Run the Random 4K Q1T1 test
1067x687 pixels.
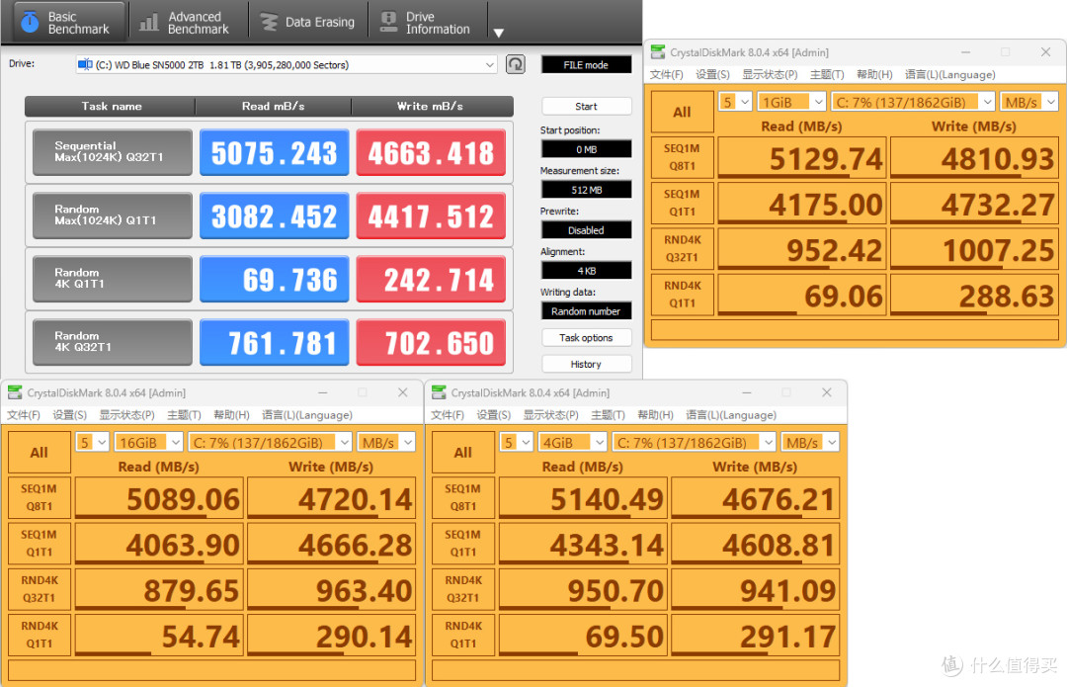111,279
